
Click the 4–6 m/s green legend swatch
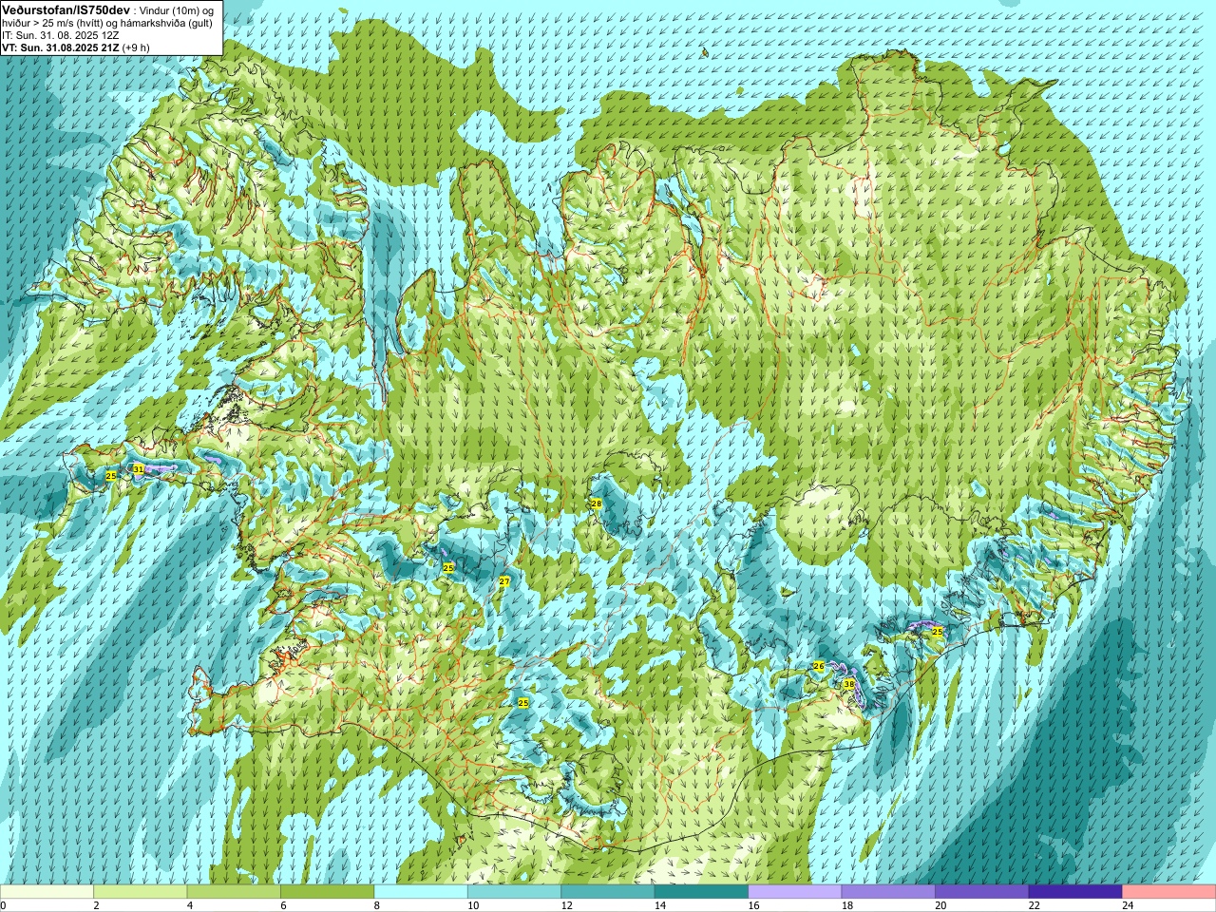234,892
